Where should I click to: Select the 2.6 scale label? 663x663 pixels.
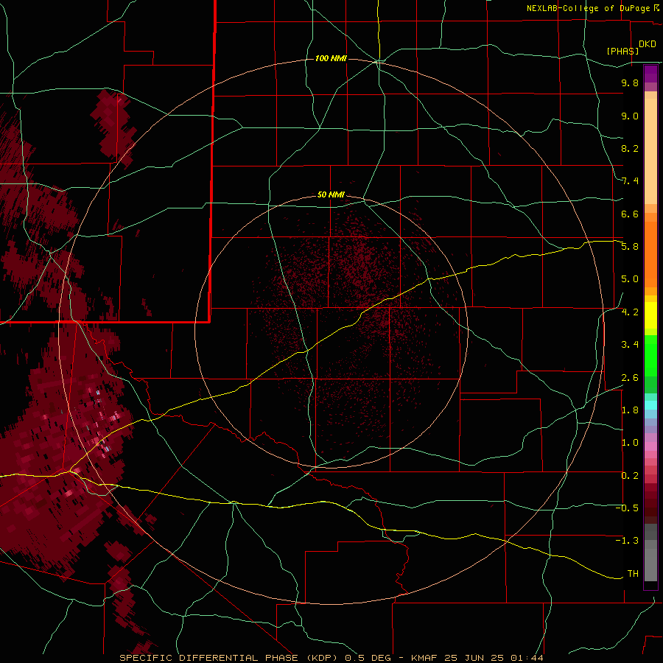pyautogui.click(x=630, y=378)
